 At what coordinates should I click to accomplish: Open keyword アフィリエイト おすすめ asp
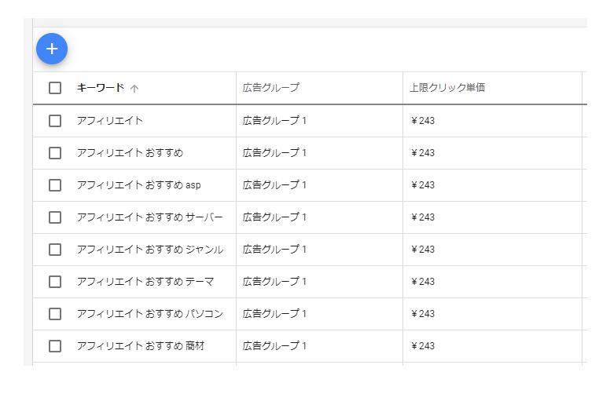[x=139, y=185]
